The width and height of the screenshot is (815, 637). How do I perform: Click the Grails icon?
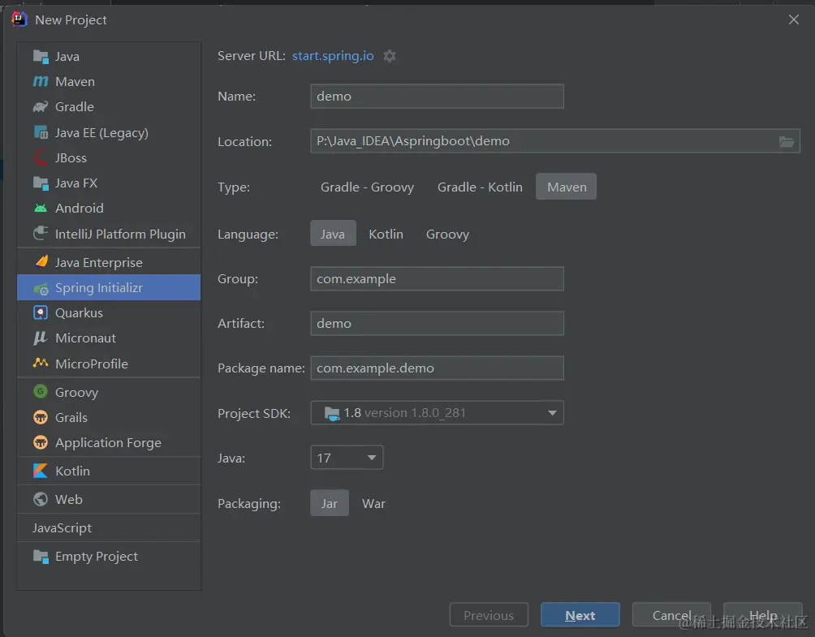click(x=41, y=417)
